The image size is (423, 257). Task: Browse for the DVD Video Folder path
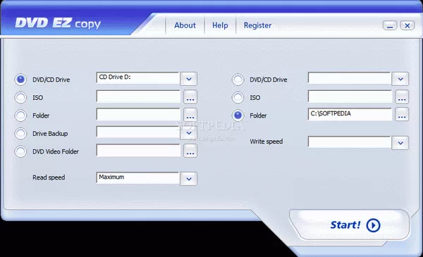click(x=190, y=151)
